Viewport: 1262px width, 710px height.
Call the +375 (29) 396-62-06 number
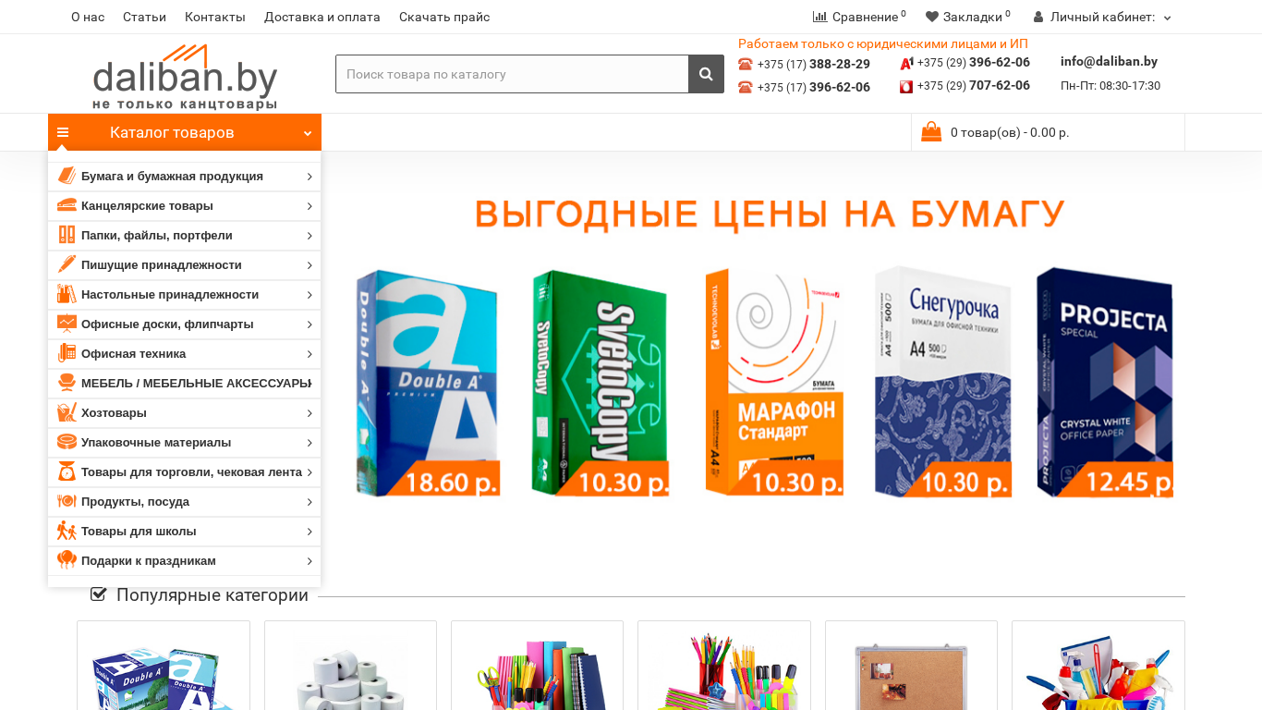click(974, 62)
